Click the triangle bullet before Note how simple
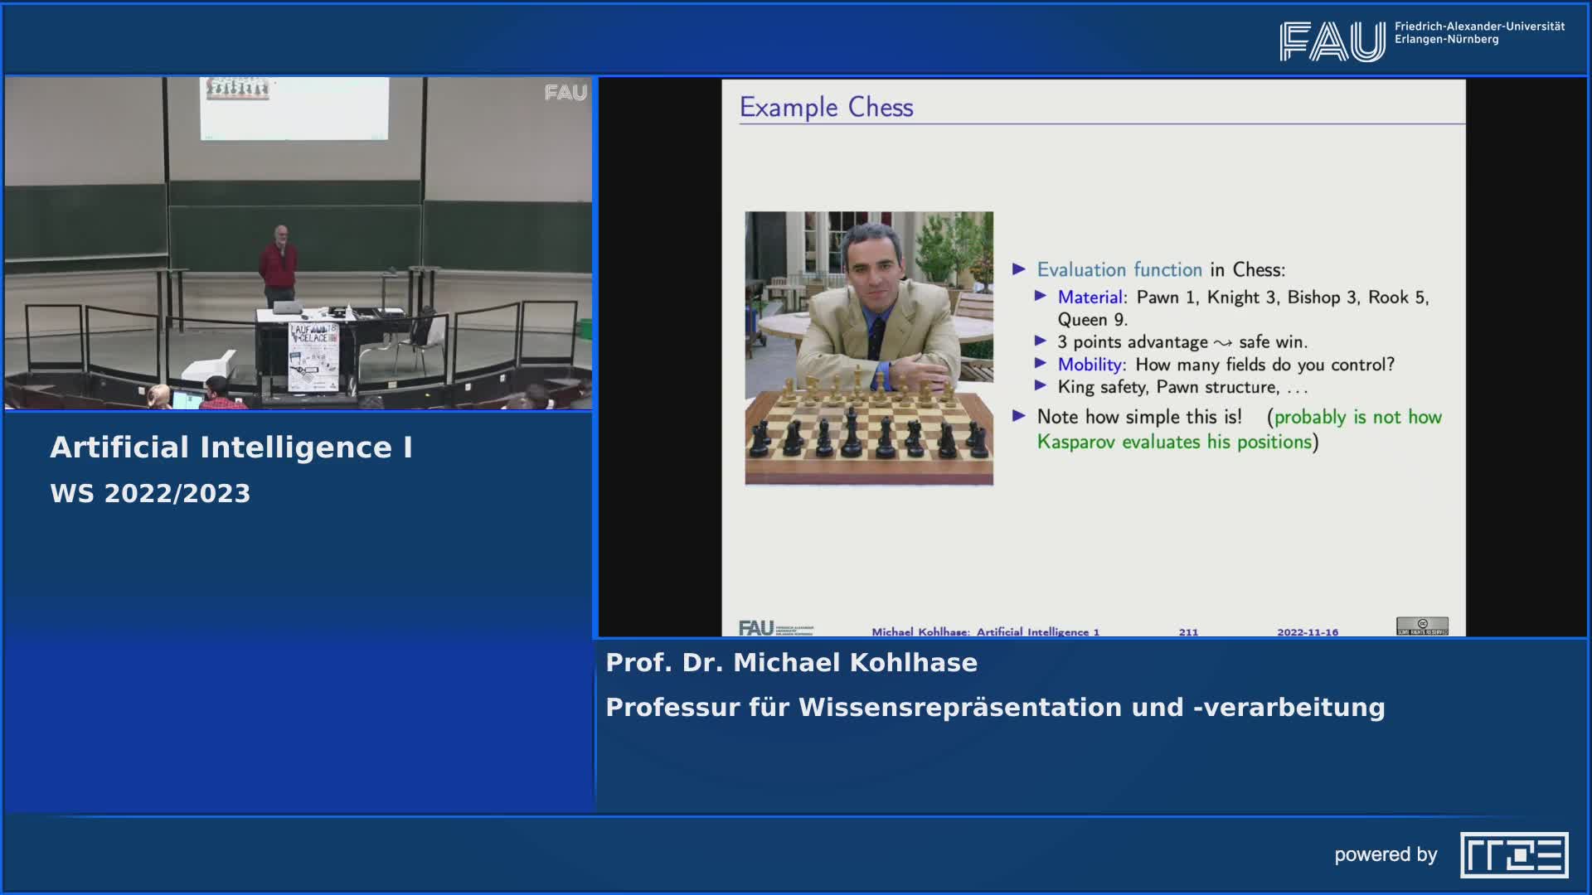 click(x=1019, y=416)
